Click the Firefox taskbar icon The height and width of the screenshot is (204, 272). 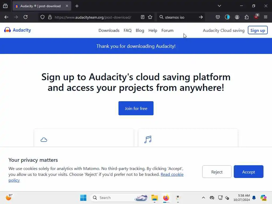click(x=166, y=198)
